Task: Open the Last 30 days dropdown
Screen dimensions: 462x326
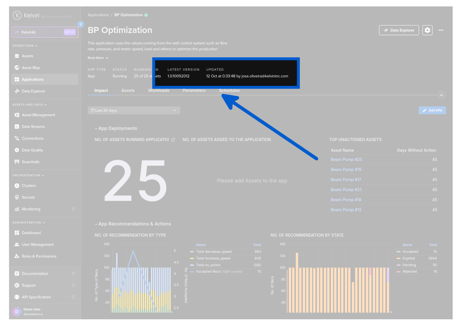Action: tap(134, 111)
